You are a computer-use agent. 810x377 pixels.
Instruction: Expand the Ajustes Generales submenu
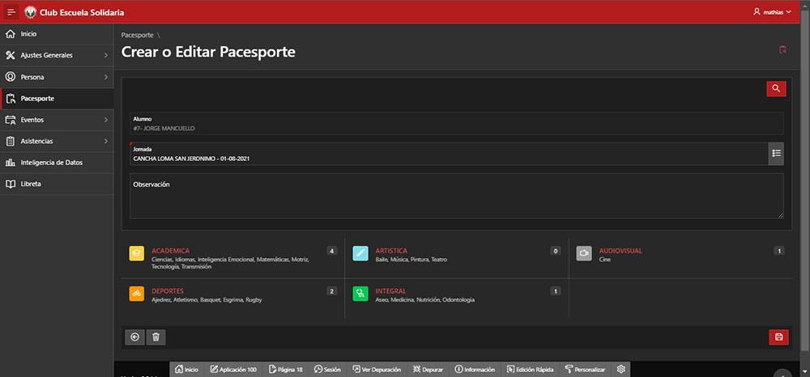57,55
